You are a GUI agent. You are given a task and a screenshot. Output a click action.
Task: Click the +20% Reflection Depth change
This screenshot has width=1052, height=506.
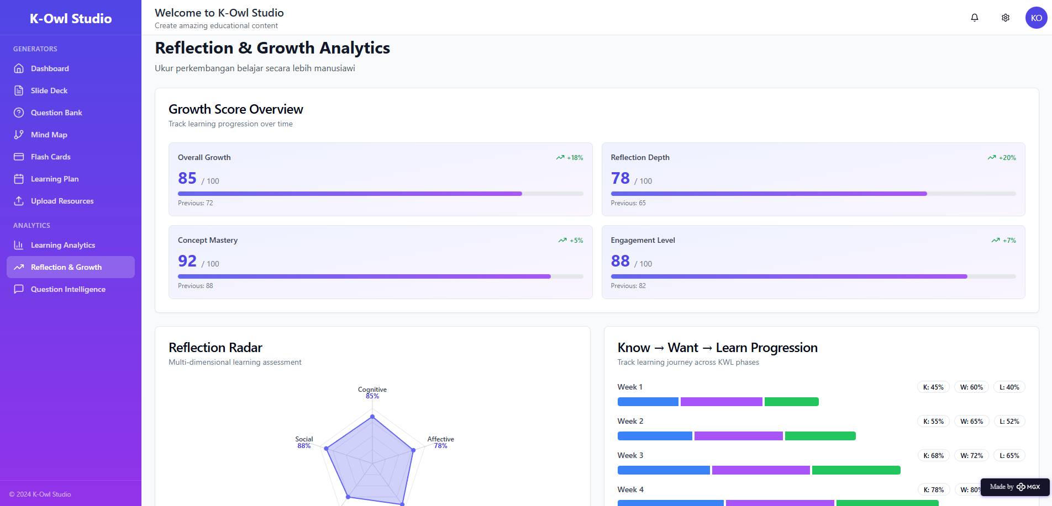click(x=1007, y=158)
